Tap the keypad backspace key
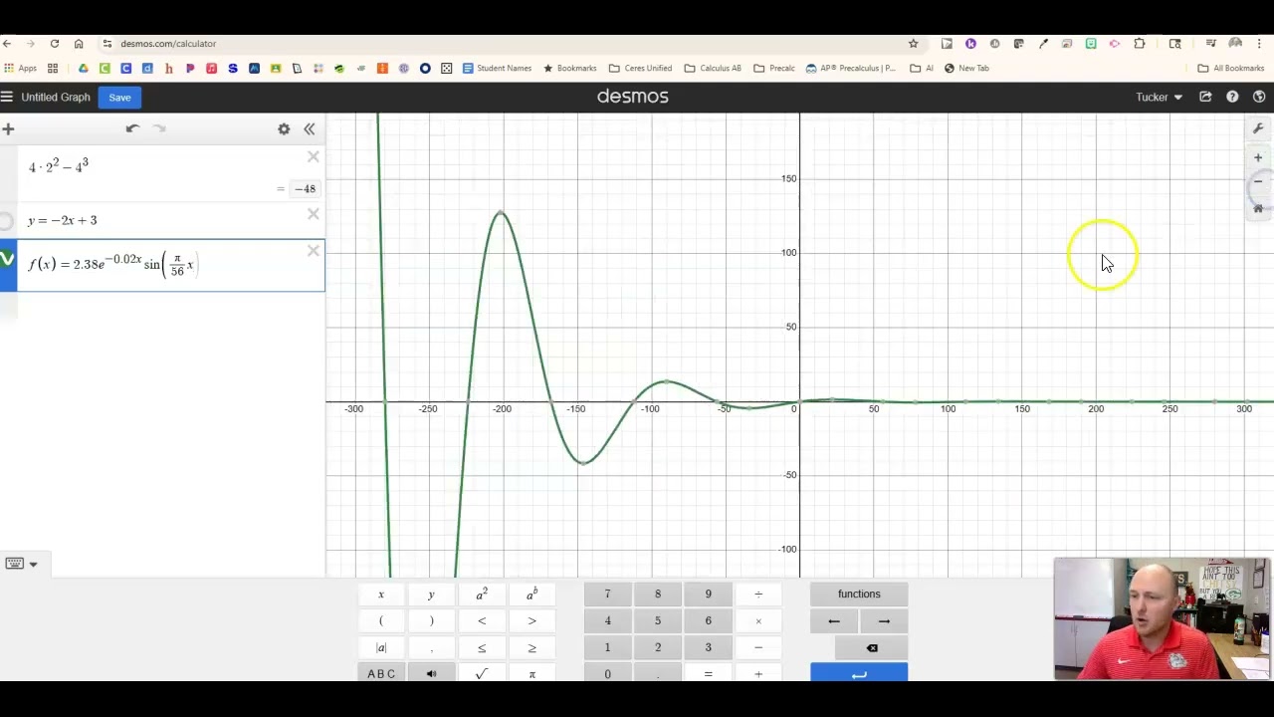This screenshot has width=1274, height=717. click(872, 647)
